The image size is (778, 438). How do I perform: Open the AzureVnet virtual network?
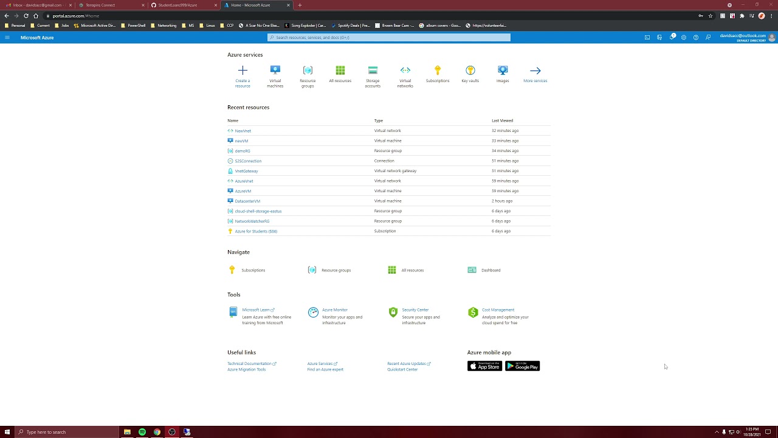pyautogui.click(x=244, y=181)
